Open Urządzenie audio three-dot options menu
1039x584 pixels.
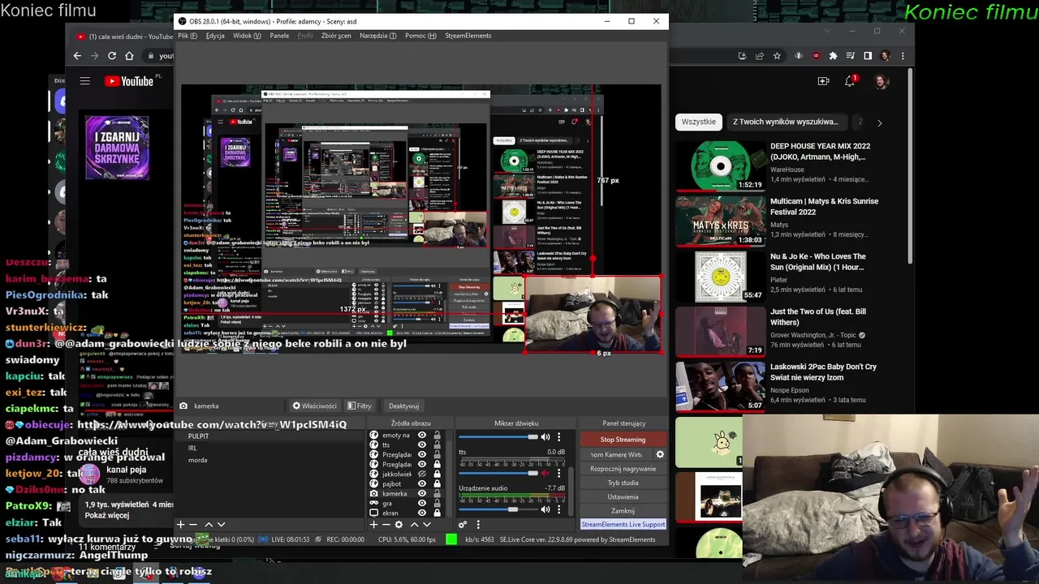[558, 509]
